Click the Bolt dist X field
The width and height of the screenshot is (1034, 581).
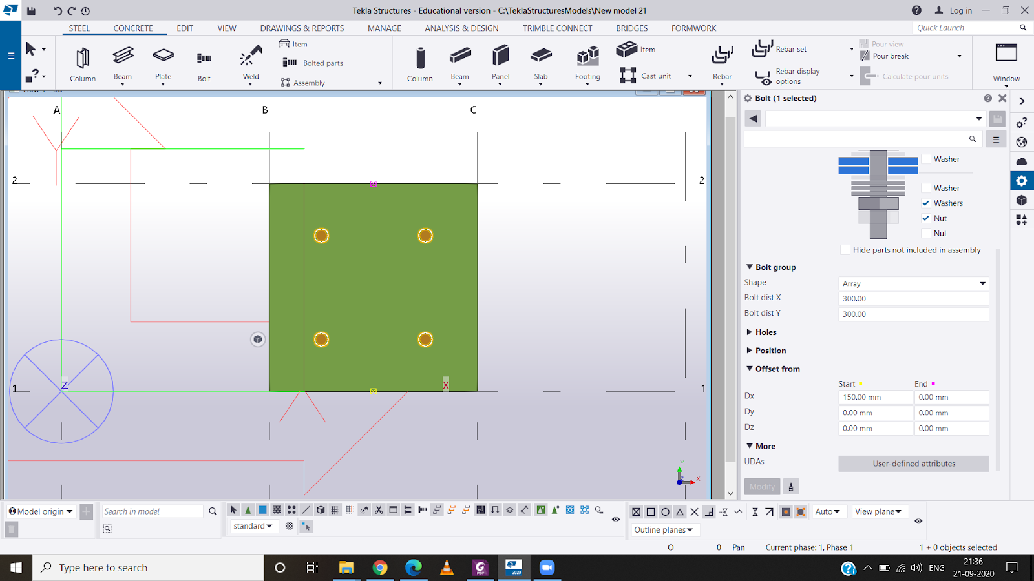(914, 299)
